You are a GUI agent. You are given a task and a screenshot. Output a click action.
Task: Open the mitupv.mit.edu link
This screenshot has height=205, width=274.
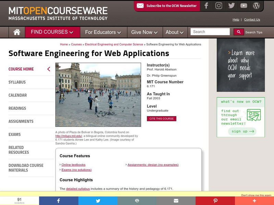(x=69, y=136)
